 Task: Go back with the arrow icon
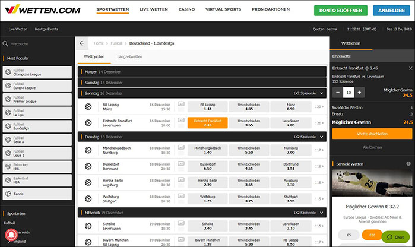[82, 43]
